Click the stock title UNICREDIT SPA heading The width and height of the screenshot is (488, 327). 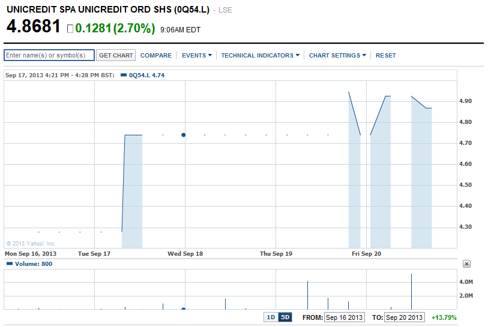point(108,10)
